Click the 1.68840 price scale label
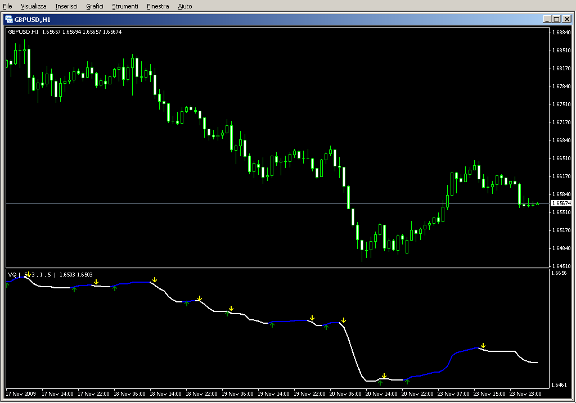Image resolution: width=576 pixels, height=403 pixels. (561, 32)
